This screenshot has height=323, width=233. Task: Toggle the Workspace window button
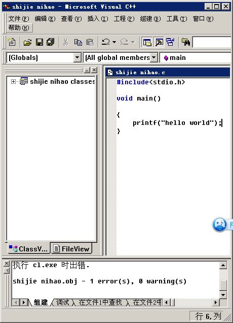(147, 42)
